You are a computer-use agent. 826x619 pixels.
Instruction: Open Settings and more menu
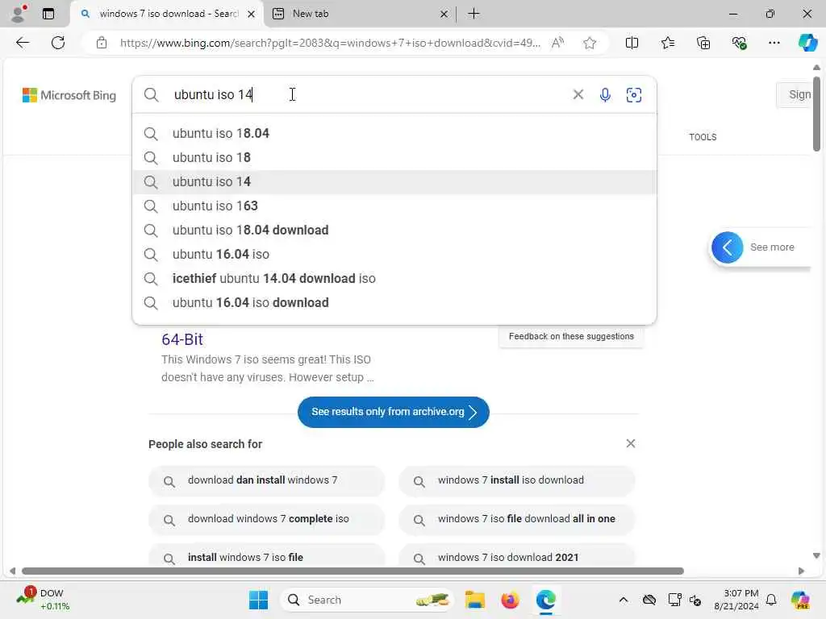pyautogui.click(x=774, y=43)
